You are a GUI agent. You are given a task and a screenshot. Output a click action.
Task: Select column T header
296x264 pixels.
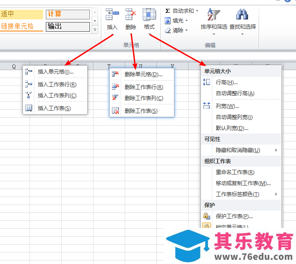[x=109, y=66]
